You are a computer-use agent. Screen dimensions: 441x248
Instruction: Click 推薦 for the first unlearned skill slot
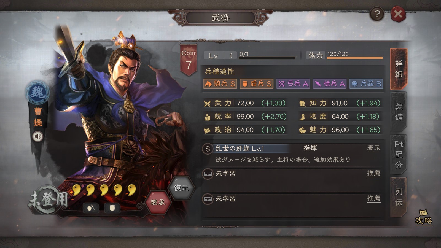click(373, 173)
